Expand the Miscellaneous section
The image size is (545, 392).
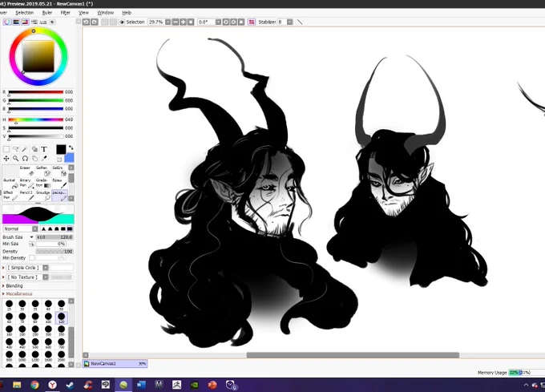(18, 294)
